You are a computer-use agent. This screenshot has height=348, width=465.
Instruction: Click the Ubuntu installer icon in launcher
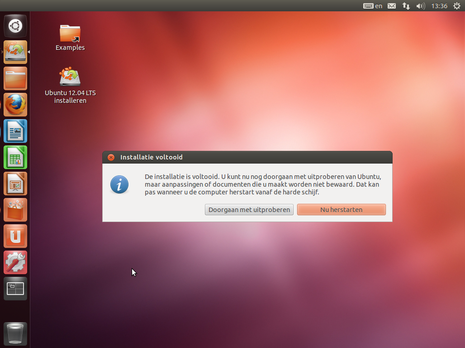click(15, 52)
